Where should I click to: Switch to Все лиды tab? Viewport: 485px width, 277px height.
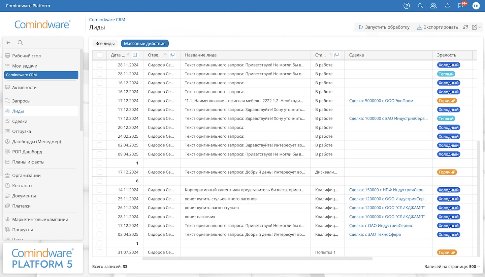click(105, 44)
